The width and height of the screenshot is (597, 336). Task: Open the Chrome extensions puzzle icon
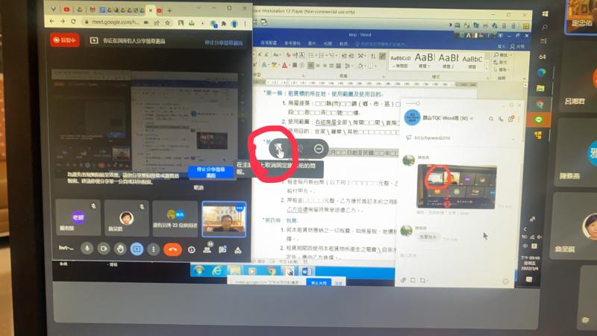(224, 24)
